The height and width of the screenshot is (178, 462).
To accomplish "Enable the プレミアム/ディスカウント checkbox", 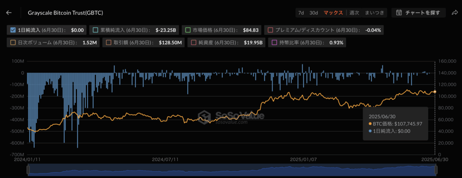I will [x=271, y=30].
